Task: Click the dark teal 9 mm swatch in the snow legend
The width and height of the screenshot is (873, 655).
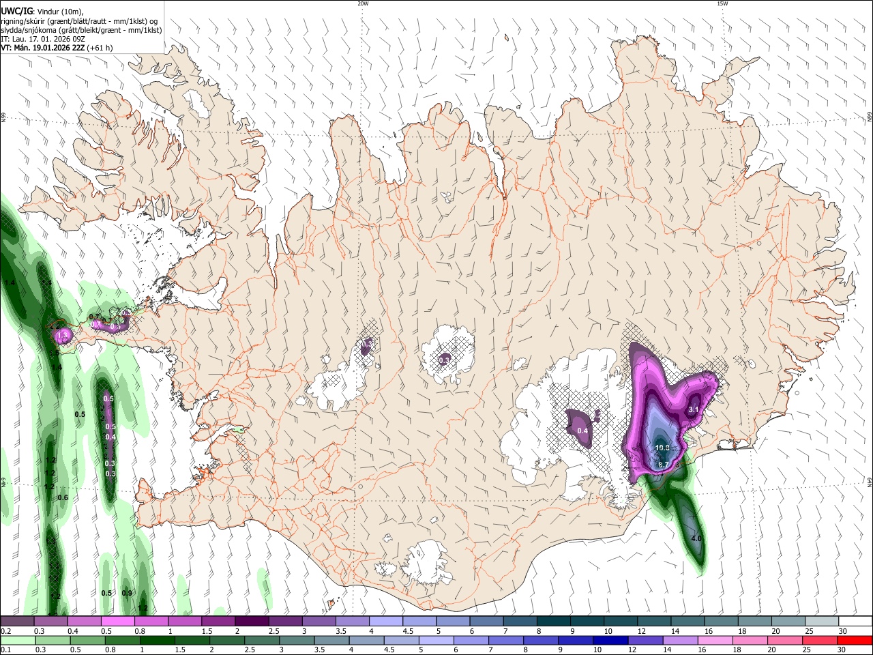Action: (x=587, y=622)
